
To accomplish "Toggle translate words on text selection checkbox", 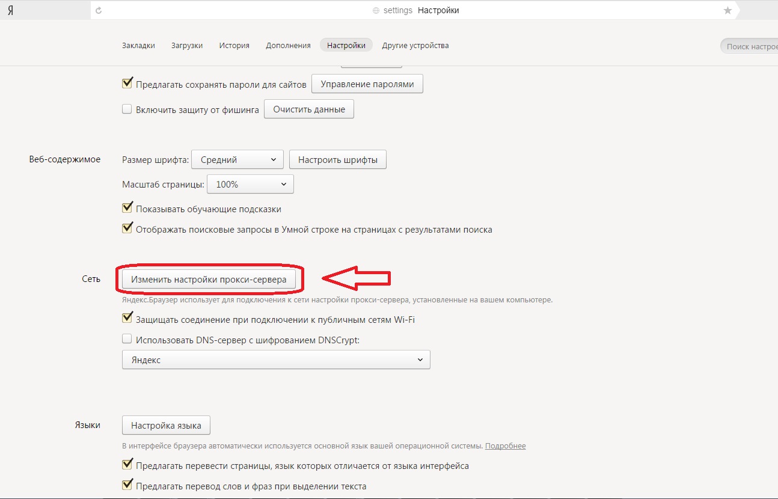I will pyautogui.click(x=127, y=485).
